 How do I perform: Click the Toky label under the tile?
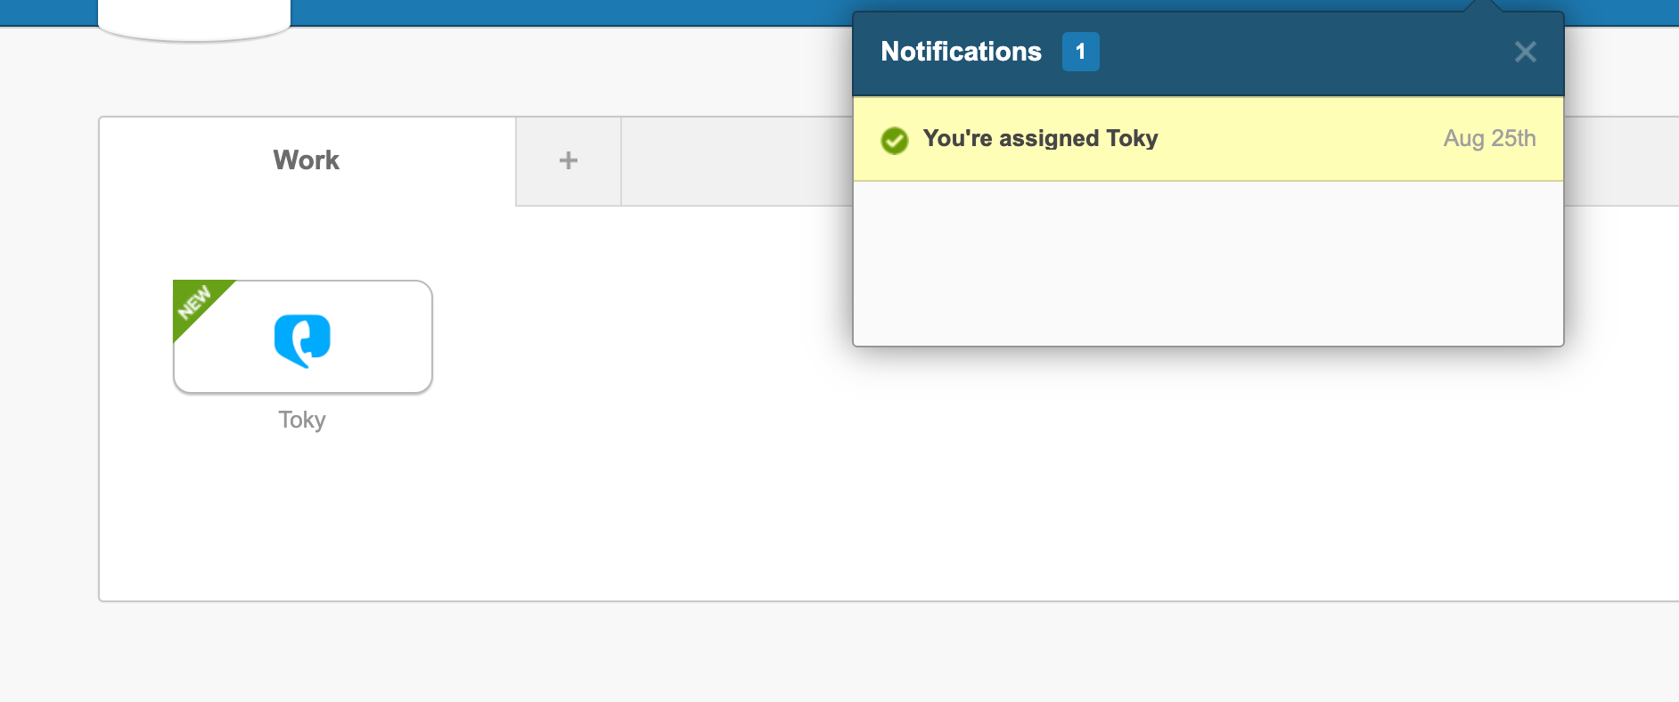pos(302,420)
